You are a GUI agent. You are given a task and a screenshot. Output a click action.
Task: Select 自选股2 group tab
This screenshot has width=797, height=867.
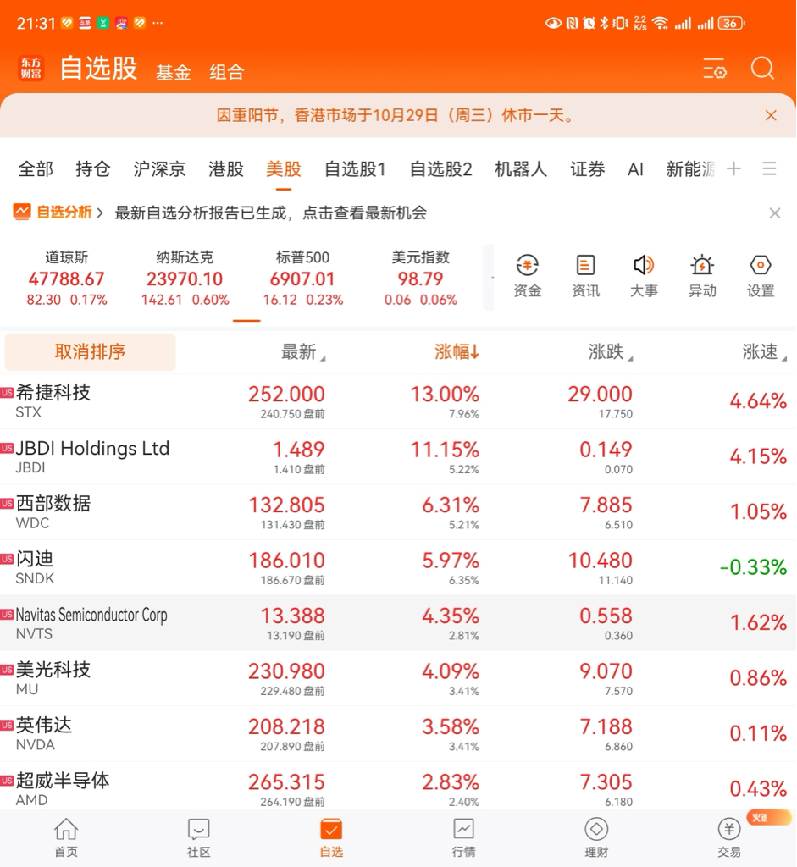[x=440, y=168]
